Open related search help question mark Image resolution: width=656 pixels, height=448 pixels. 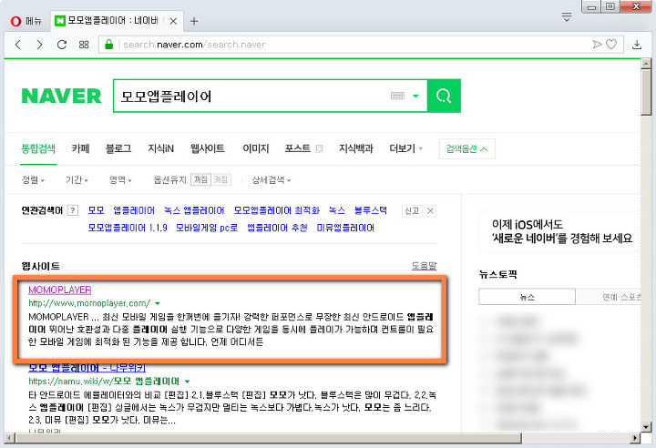72,210
